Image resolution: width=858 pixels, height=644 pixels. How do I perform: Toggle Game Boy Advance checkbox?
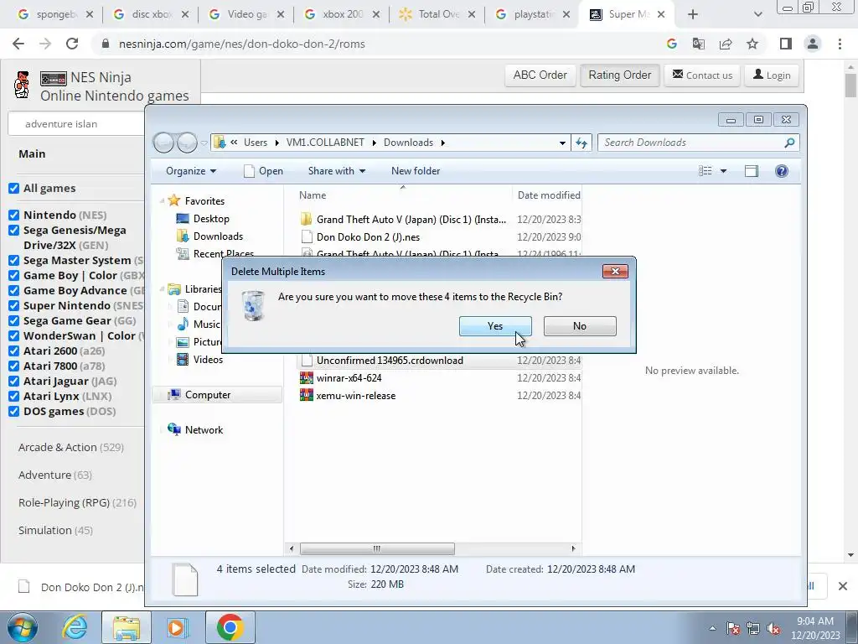14,291
